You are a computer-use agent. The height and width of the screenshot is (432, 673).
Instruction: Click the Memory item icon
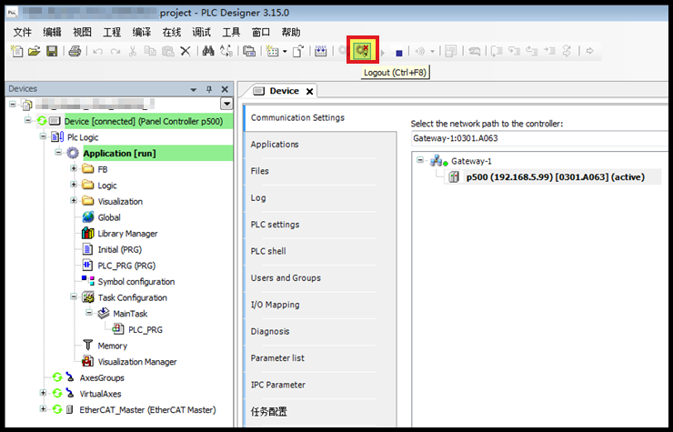pos(88,346)
